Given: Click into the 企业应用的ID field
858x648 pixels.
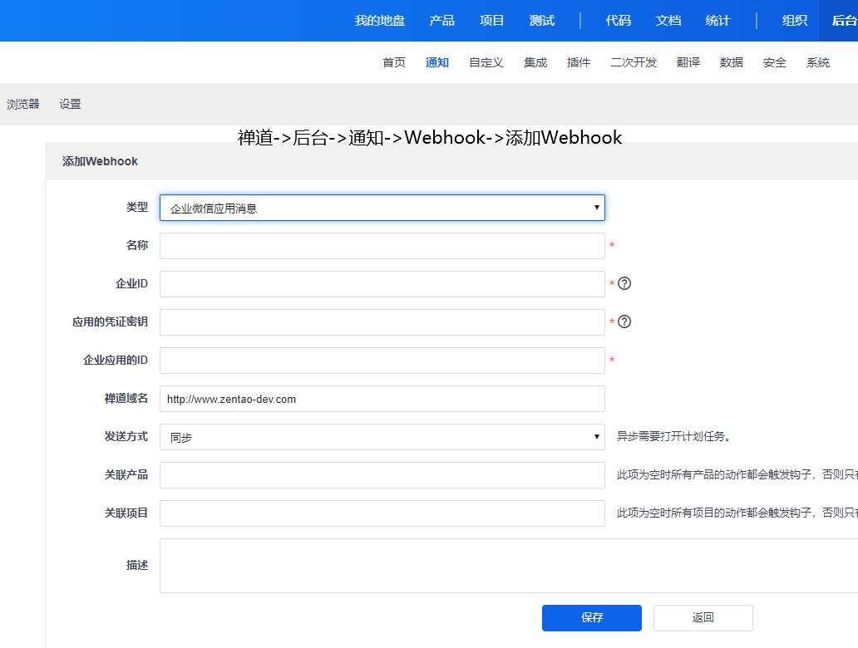Looking at the screenshot, I should [382, 361].
